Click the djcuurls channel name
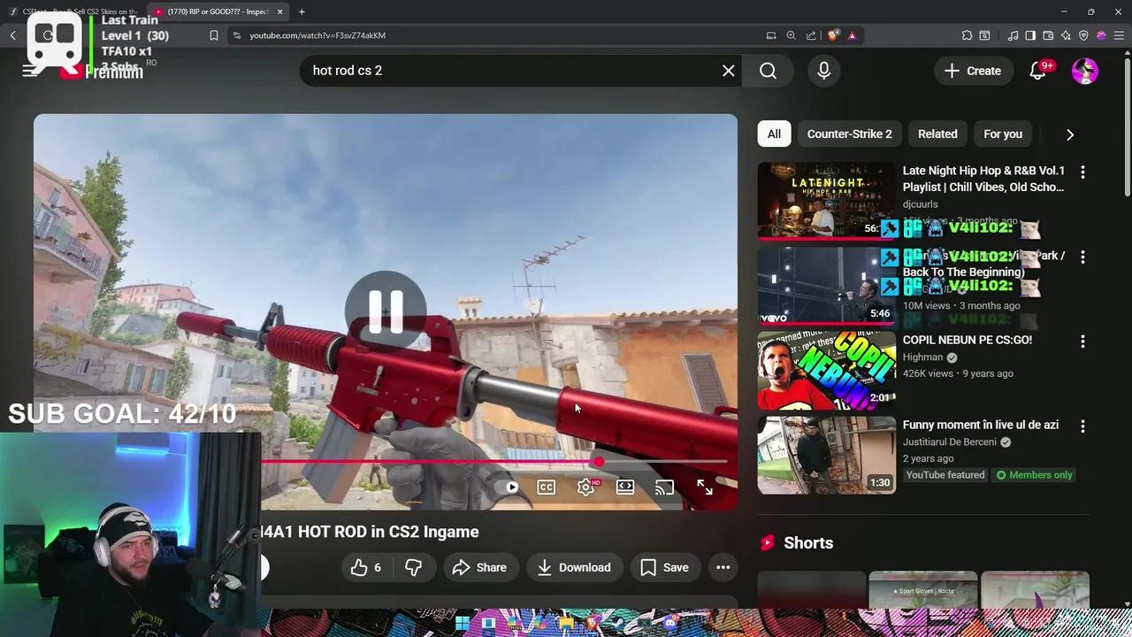1132x637 pixels. pos(921,204)
